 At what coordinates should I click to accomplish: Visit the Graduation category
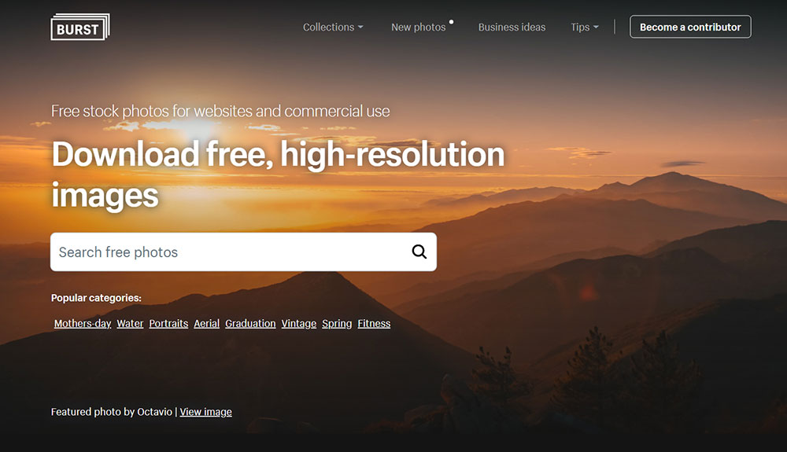[250, 323]
